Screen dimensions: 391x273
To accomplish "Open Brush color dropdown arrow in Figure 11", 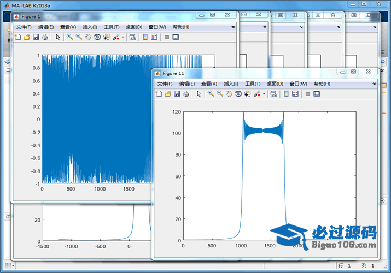I will tap(264, 94).
